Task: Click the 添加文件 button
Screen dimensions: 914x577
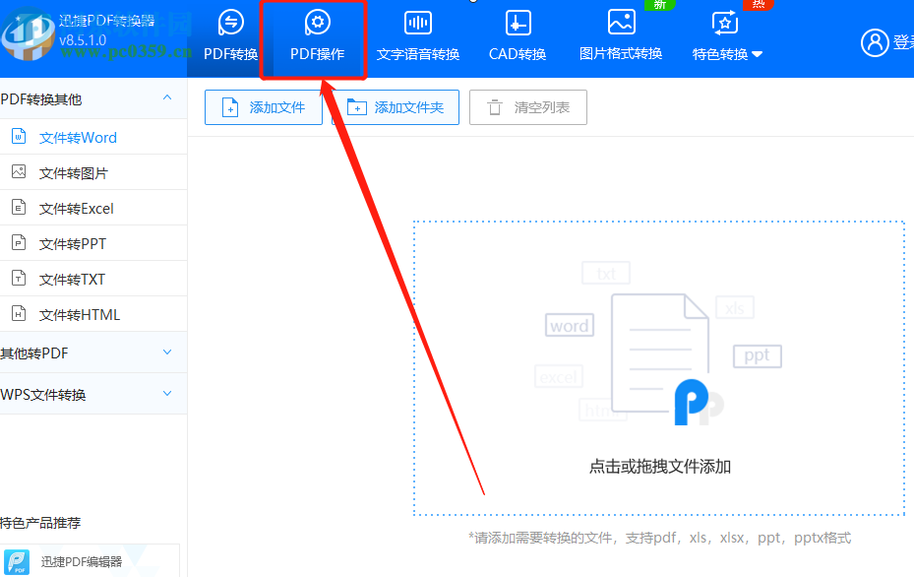Action: (x=264, y=106)
